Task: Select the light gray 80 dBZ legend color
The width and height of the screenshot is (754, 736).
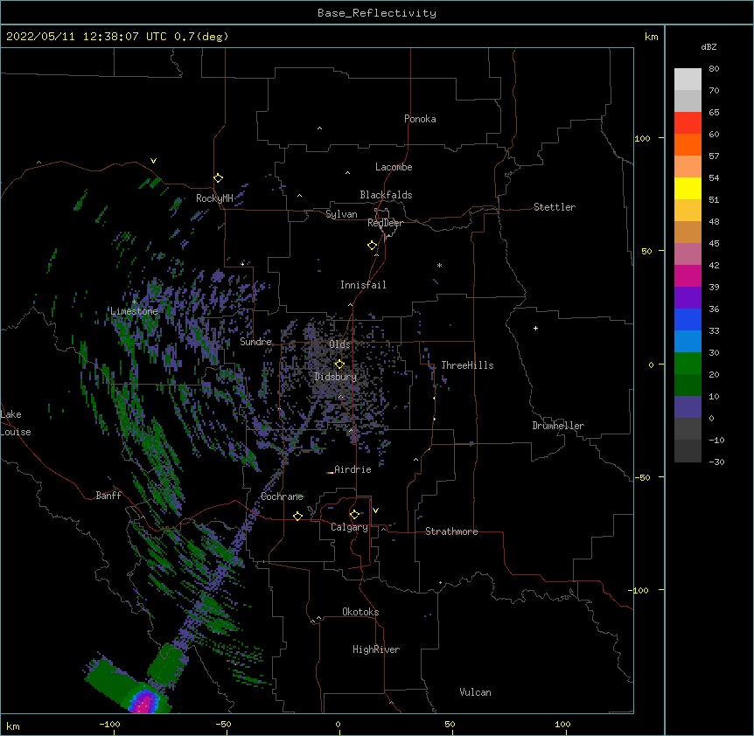Action: 688,80
